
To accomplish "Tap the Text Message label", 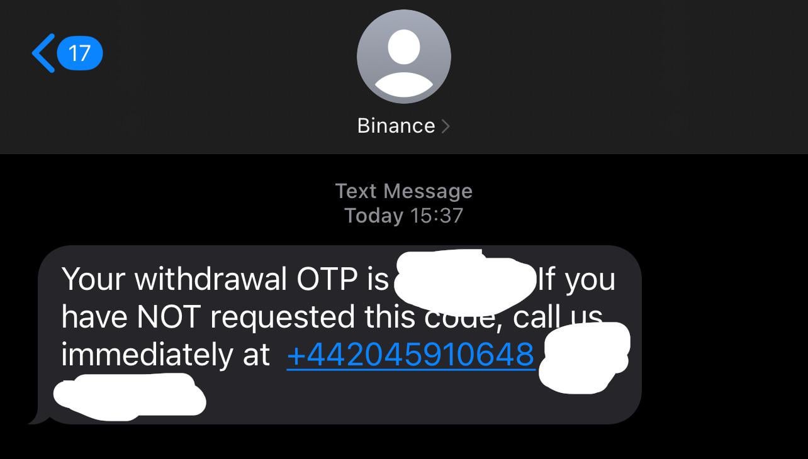I will point(403,191).
